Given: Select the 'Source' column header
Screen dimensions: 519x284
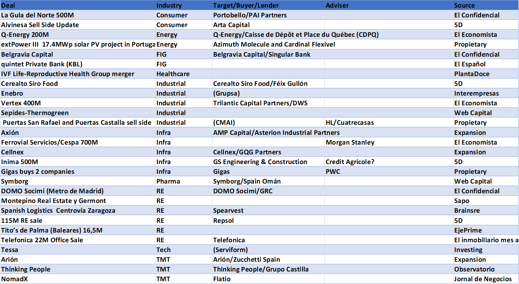Looking at the screenshot, I should click(x=486, y=5).
